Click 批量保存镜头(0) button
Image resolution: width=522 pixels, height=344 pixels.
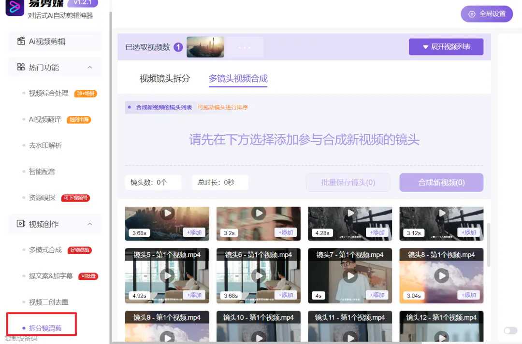tap(348, 182)
